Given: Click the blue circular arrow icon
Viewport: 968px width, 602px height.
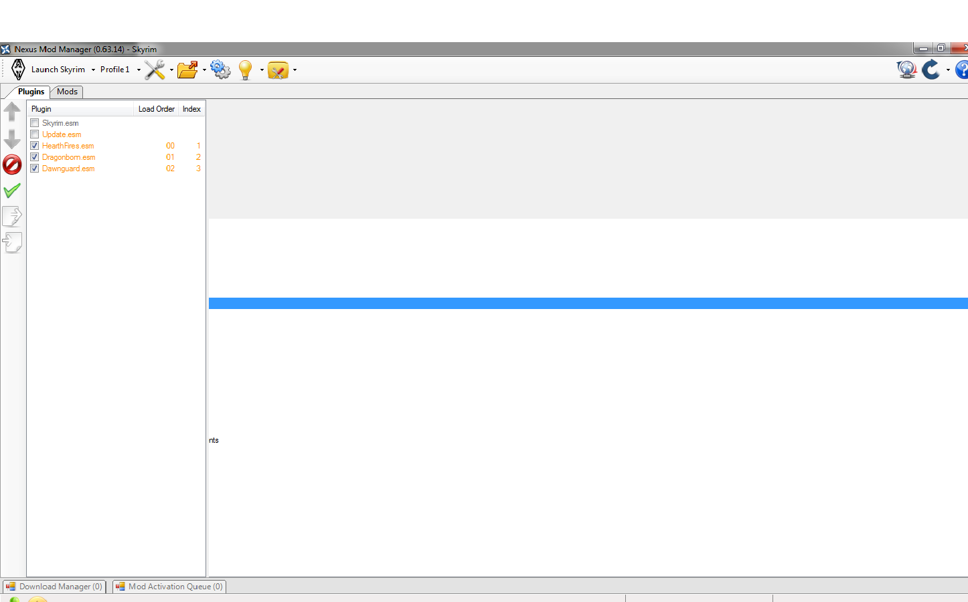Looking at the screenshot, I should (931, 70).
